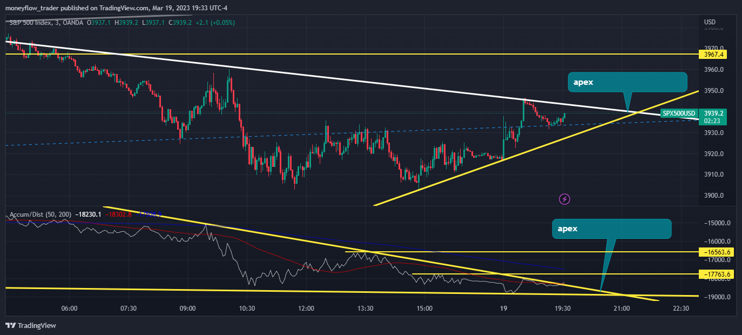Click the 3900.0 price axis label

point(713,196)
